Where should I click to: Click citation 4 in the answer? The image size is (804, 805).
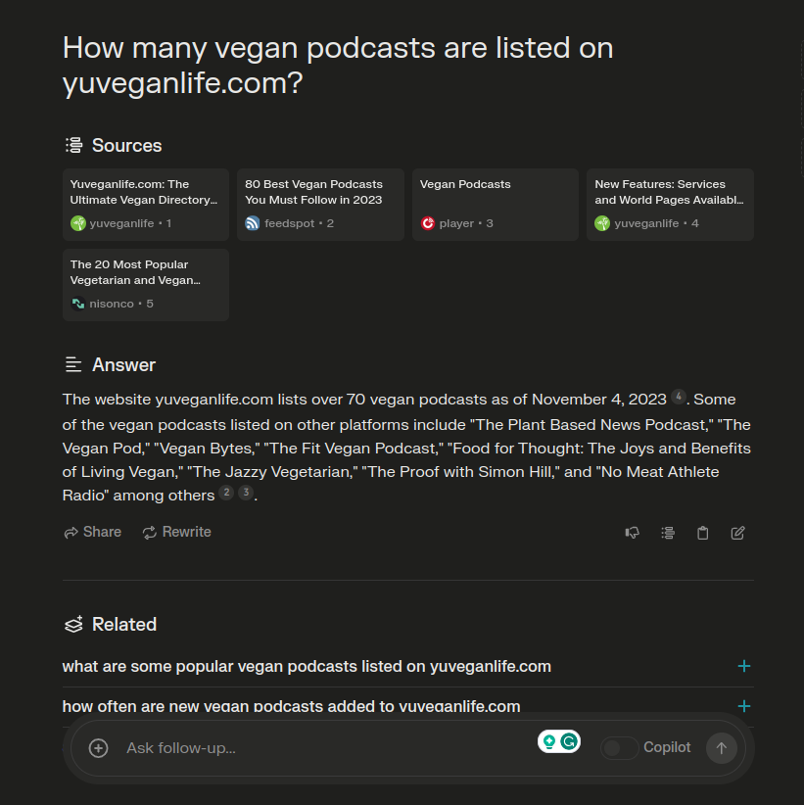tap(679, 397)
